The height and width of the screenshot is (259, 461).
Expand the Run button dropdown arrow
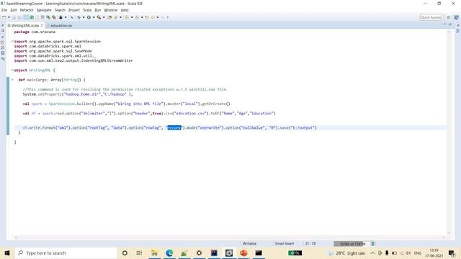point(94,17)
